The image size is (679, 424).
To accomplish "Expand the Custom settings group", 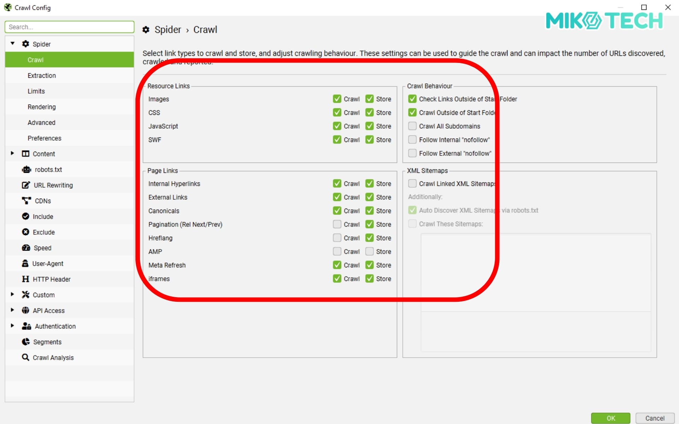I will [x=12, y=294].
